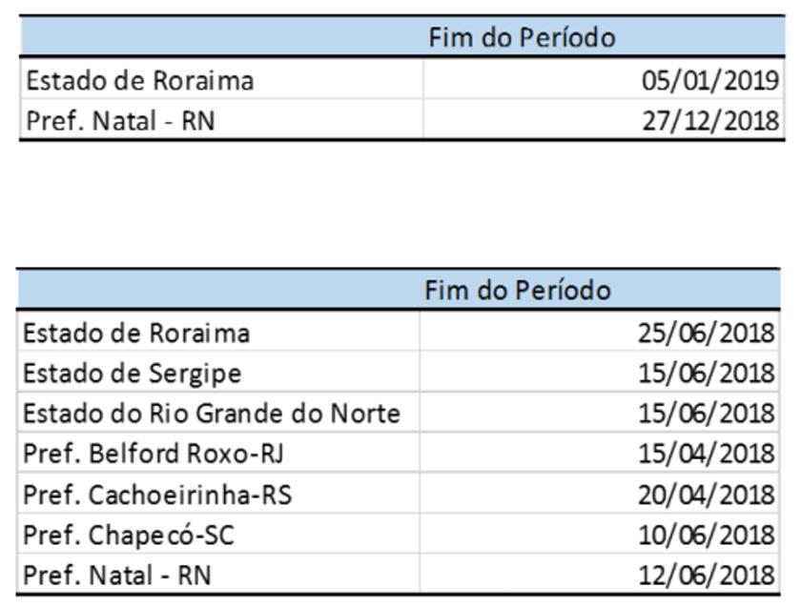Click the date cell 12/06/2018
The width and height of the screenshot is (801, 607).
707,576
